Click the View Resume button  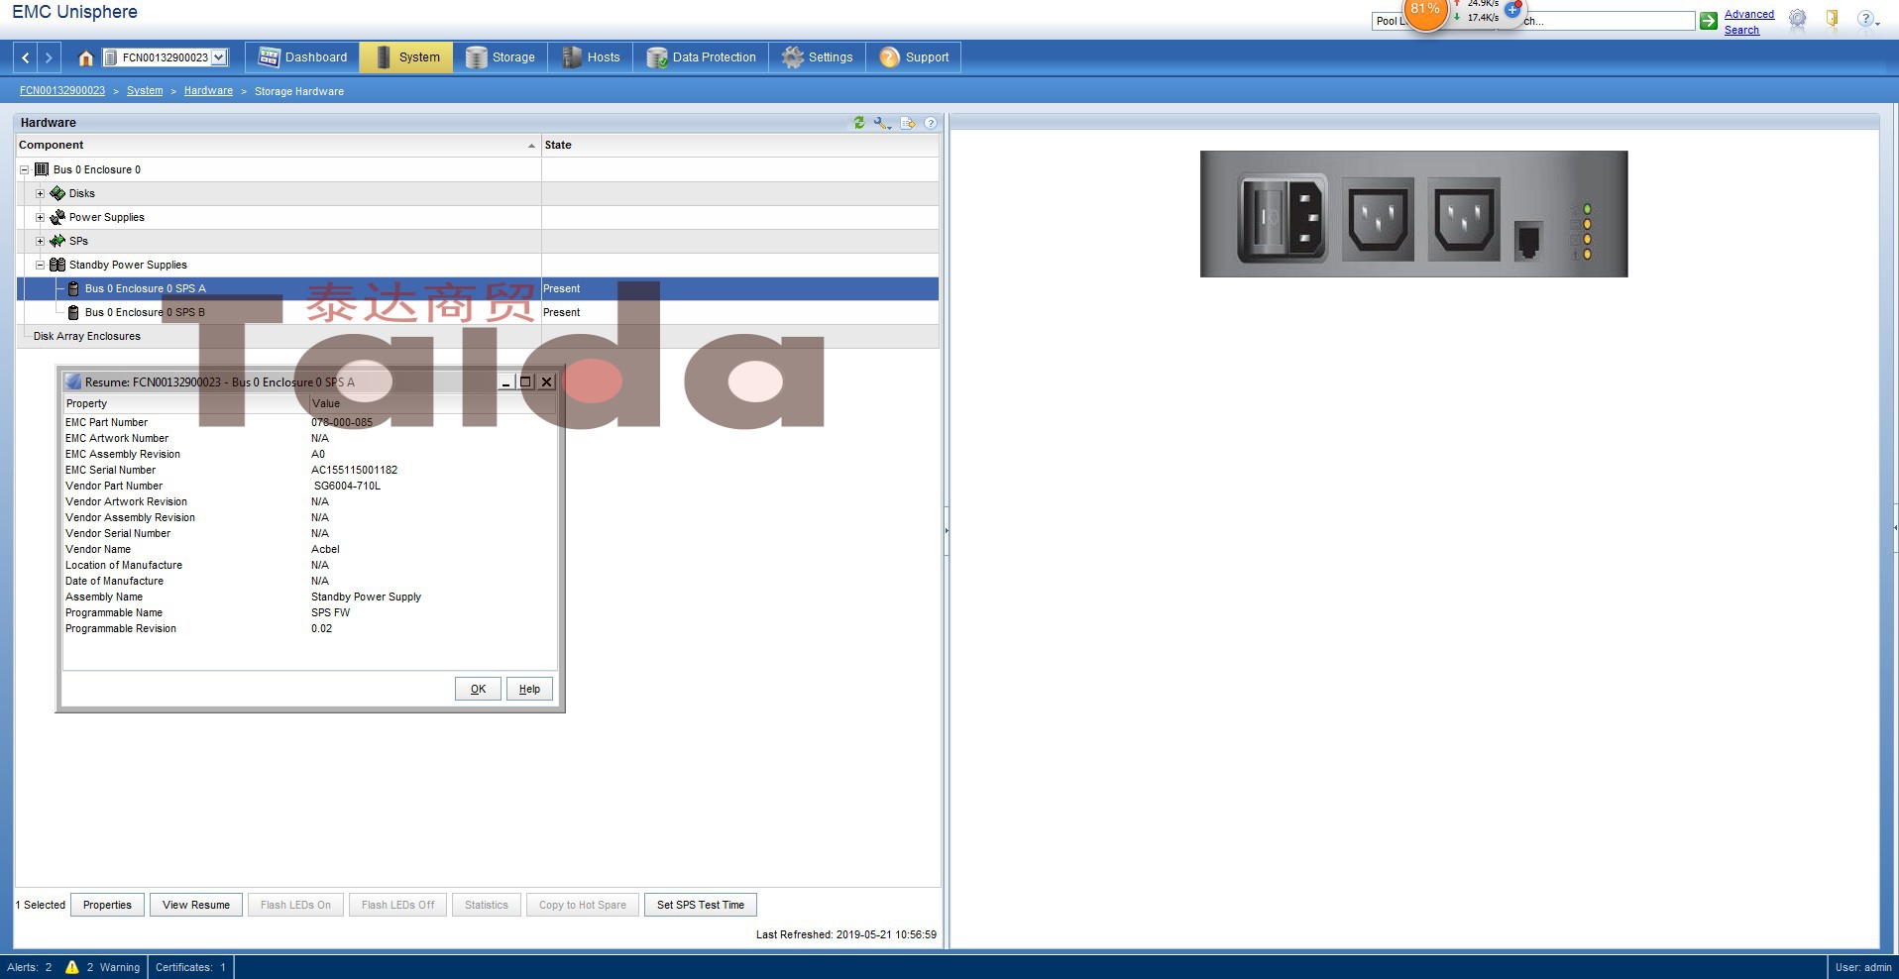pos(196,906)
